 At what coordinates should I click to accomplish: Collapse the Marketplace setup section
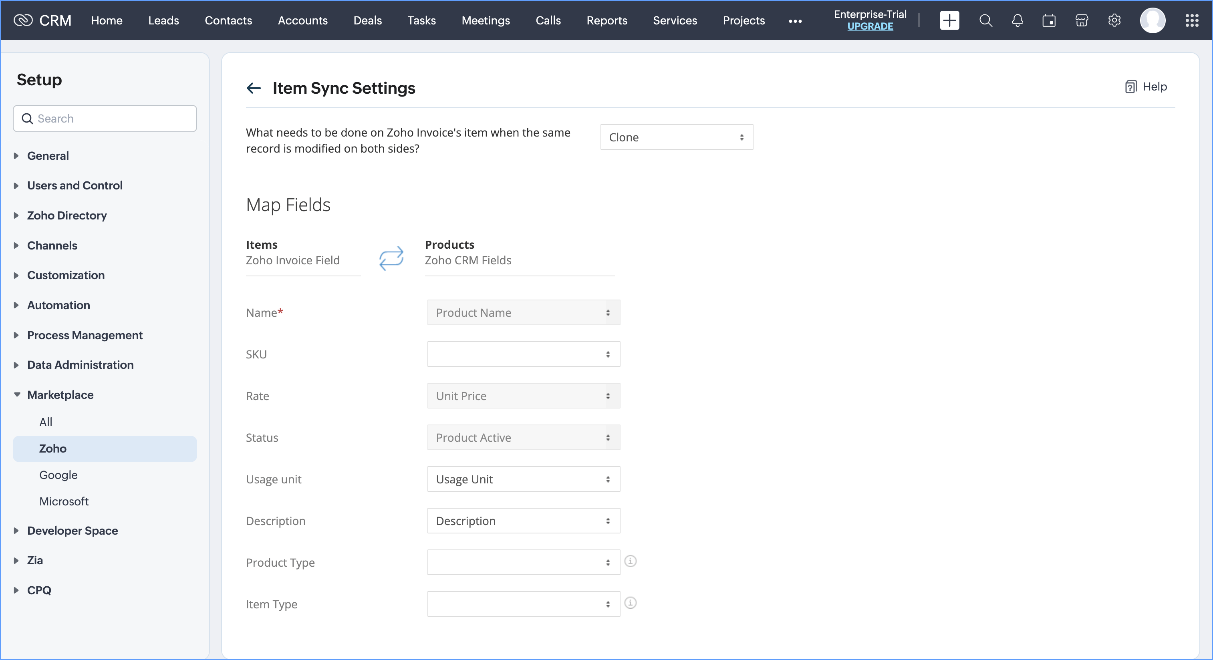point(60,395)
